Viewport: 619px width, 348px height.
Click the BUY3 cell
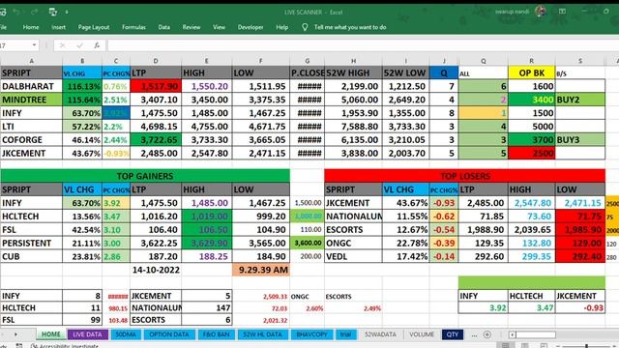point(580,139)
